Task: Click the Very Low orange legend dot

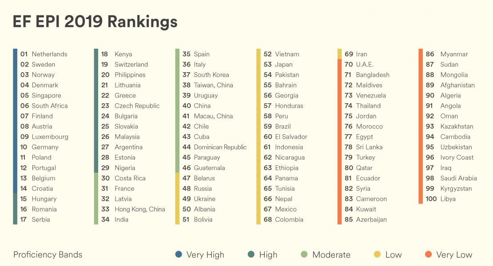Action: (428, 254)
